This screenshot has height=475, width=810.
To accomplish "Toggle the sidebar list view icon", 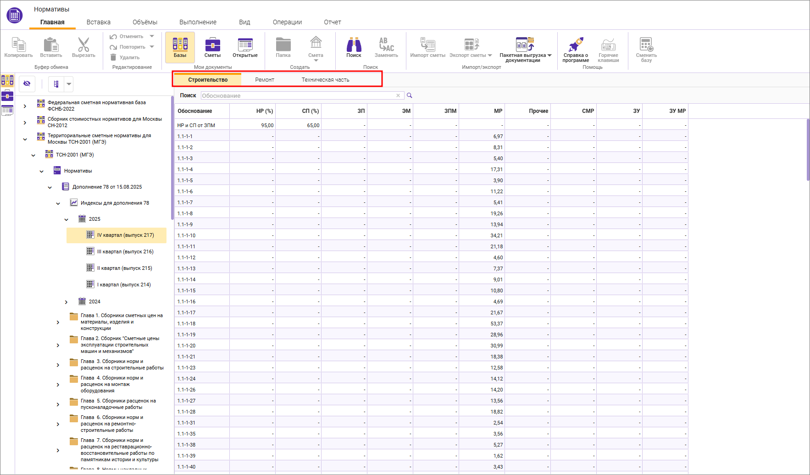I will point(7,110).
